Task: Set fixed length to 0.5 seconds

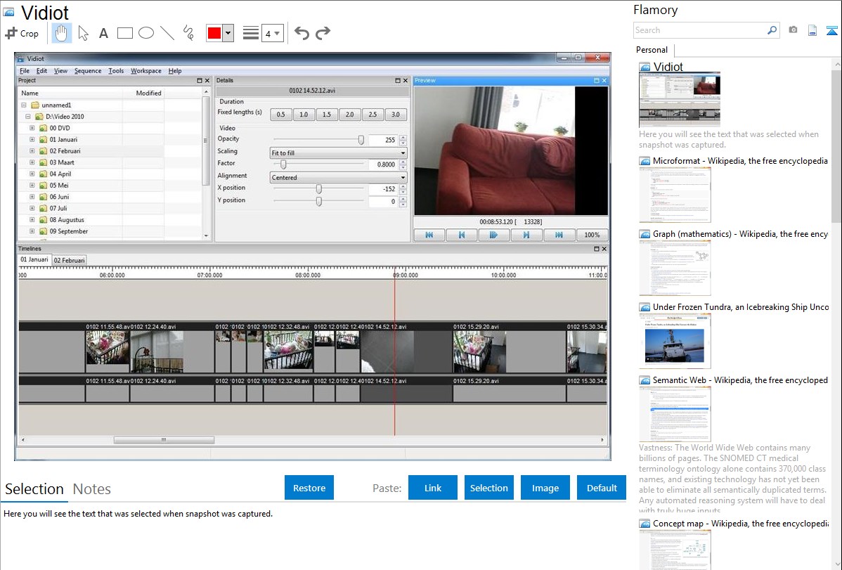Action: 281,115
